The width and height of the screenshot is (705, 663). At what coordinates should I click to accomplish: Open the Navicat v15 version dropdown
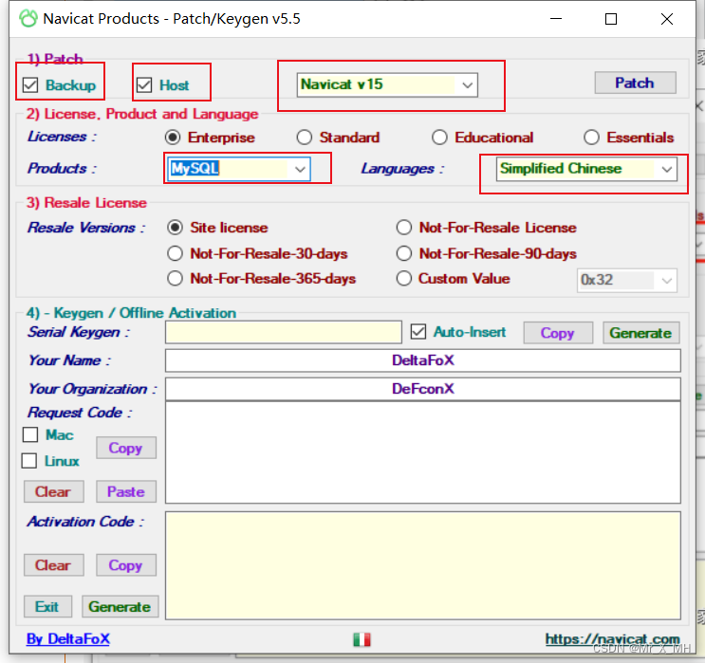(387, 84)
